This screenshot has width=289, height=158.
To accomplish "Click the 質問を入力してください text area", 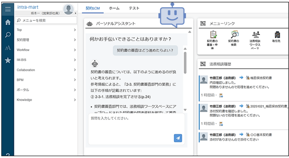I will (x=136, y=129).
